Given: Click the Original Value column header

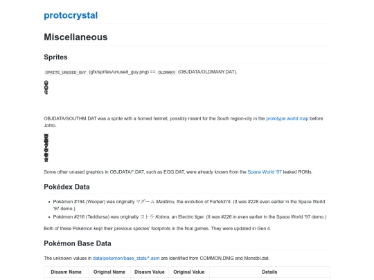Looking at the screenshot, I should click(189, 272).
